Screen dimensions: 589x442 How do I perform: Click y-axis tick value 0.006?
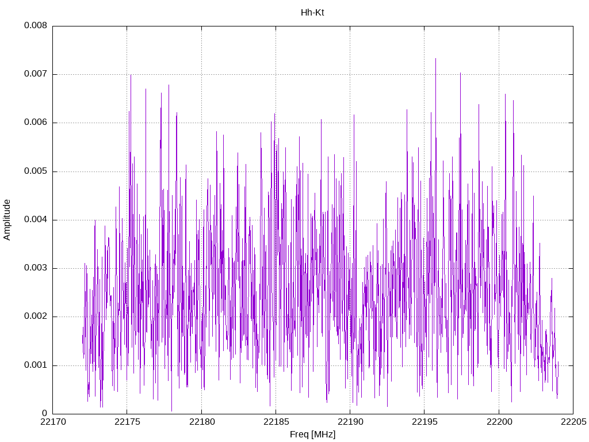point(36,123)
